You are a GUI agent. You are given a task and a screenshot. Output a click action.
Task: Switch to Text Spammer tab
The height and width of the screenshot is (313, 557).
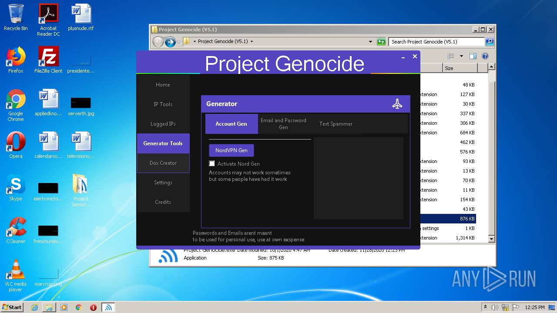336,124
